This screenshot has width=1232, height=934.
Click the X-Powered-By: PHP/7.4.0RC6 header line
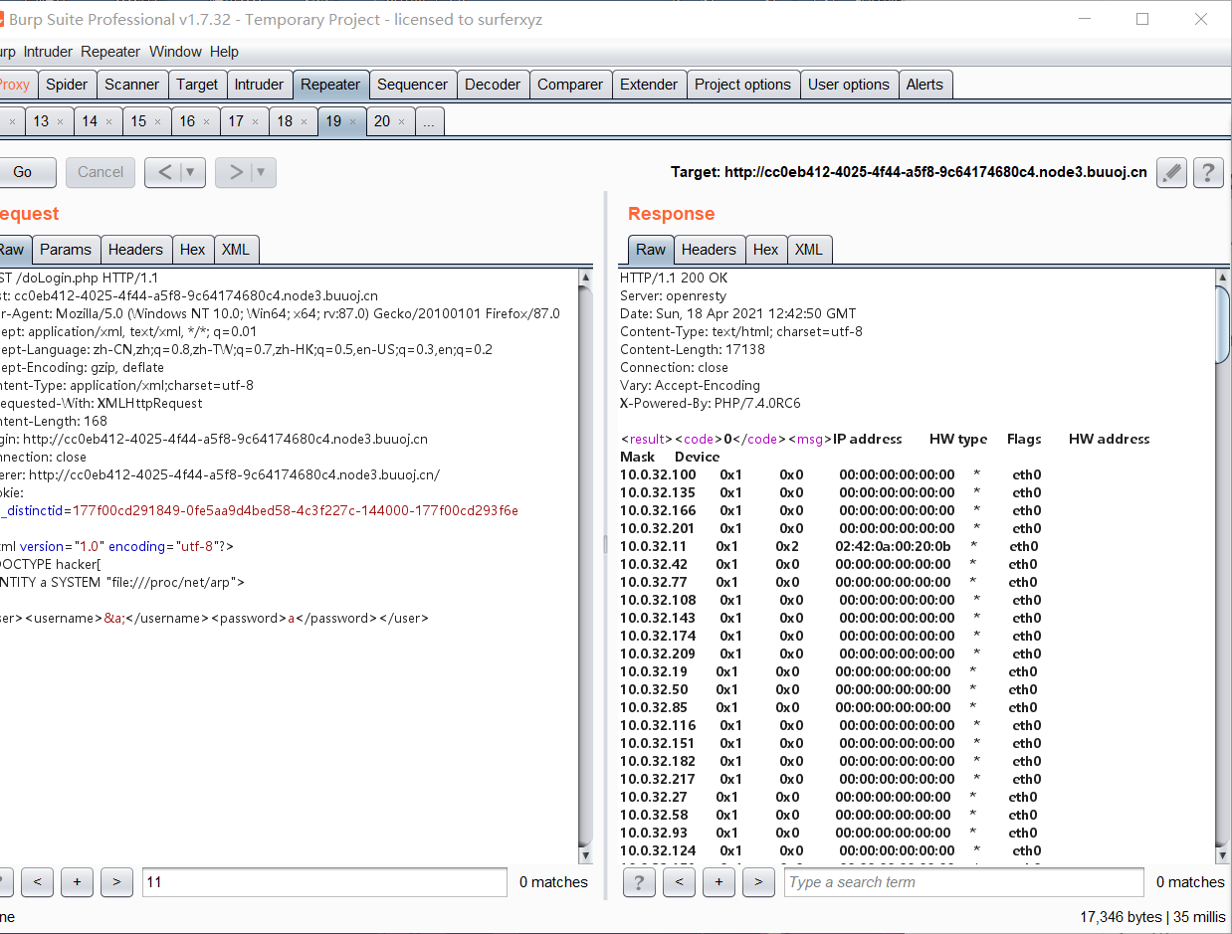coord(711,403)
